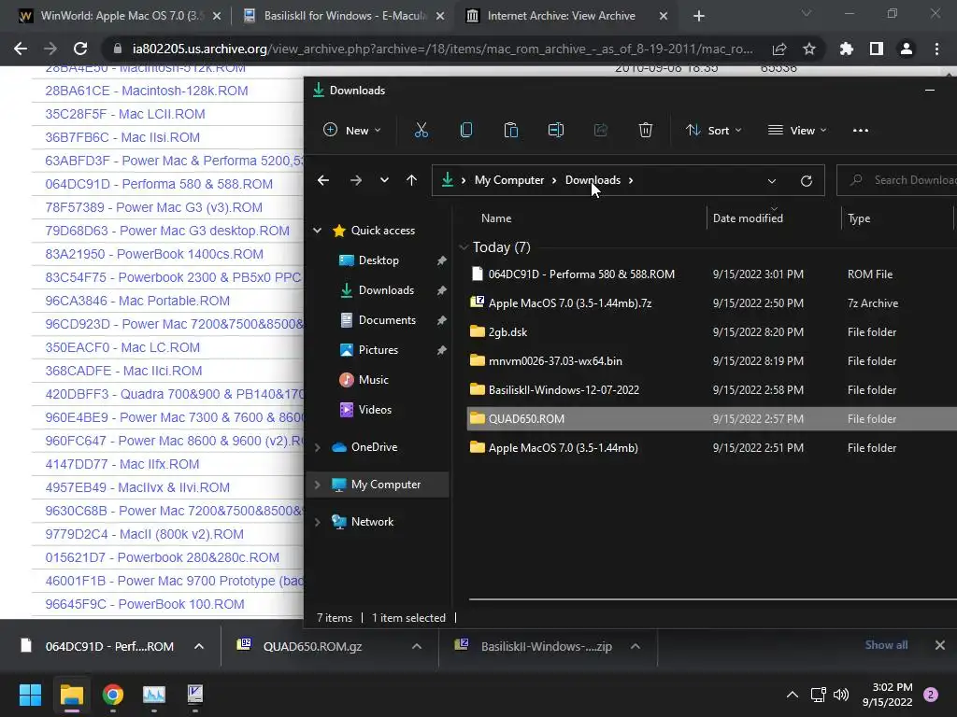Open Chrome three-dot menu
Image resolution: width=957 pixels, height=717 pixels.
[x=936, y=49]
